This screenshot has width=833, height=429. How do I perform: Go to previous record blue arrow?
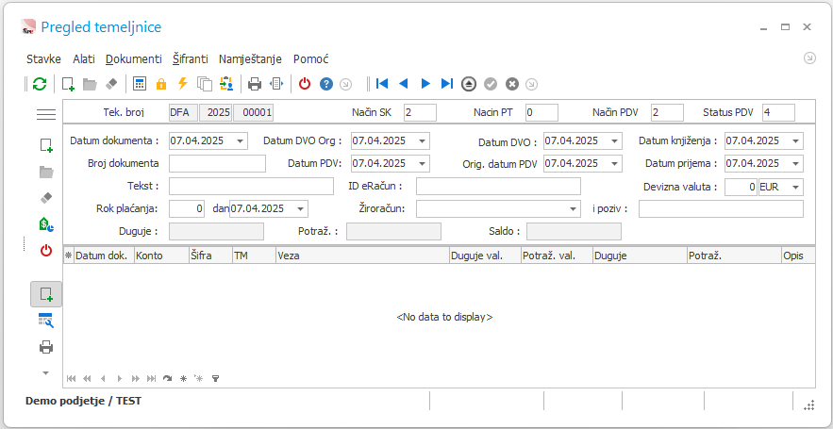coord(404,84)
